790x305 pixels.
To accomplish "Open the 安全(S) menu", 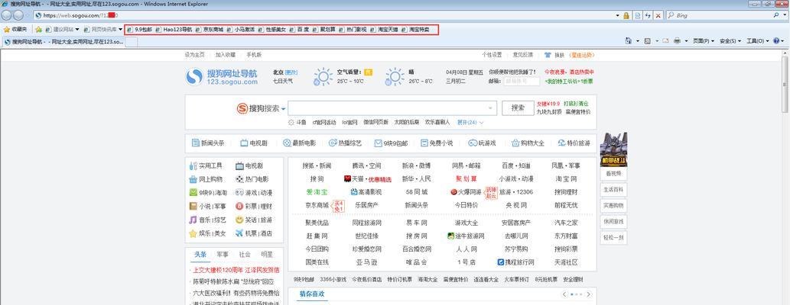I will click(730, 41).
